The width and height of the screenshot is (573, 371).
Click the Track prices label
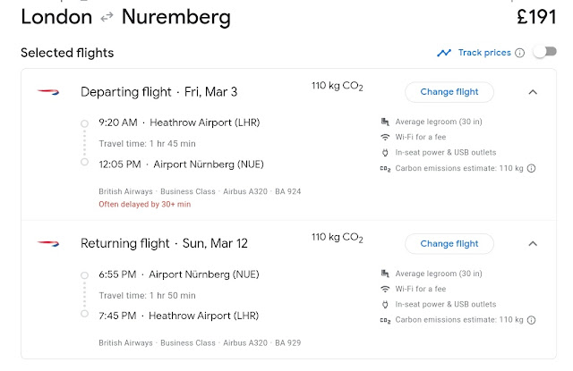click(483, 53)
